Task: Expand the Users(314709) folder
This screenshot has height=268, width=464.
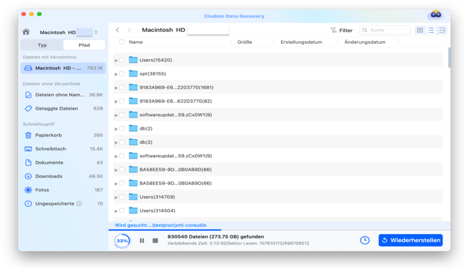Action: click(x=116, y=197)
